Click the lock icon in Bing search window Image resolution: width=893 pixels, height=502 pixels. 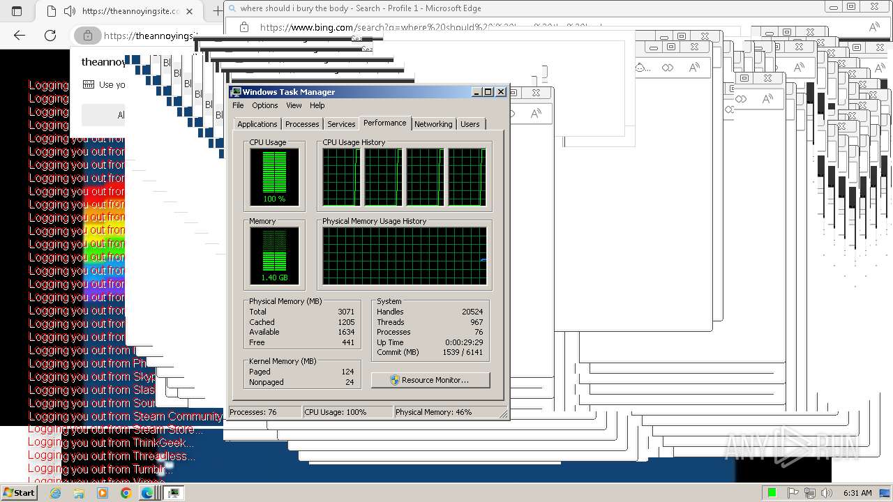[243, 27]
